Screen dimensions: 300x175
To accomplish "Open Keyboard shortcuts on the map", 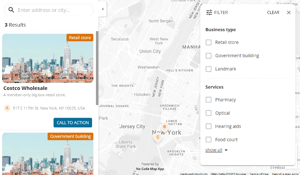I will point(194,174).
